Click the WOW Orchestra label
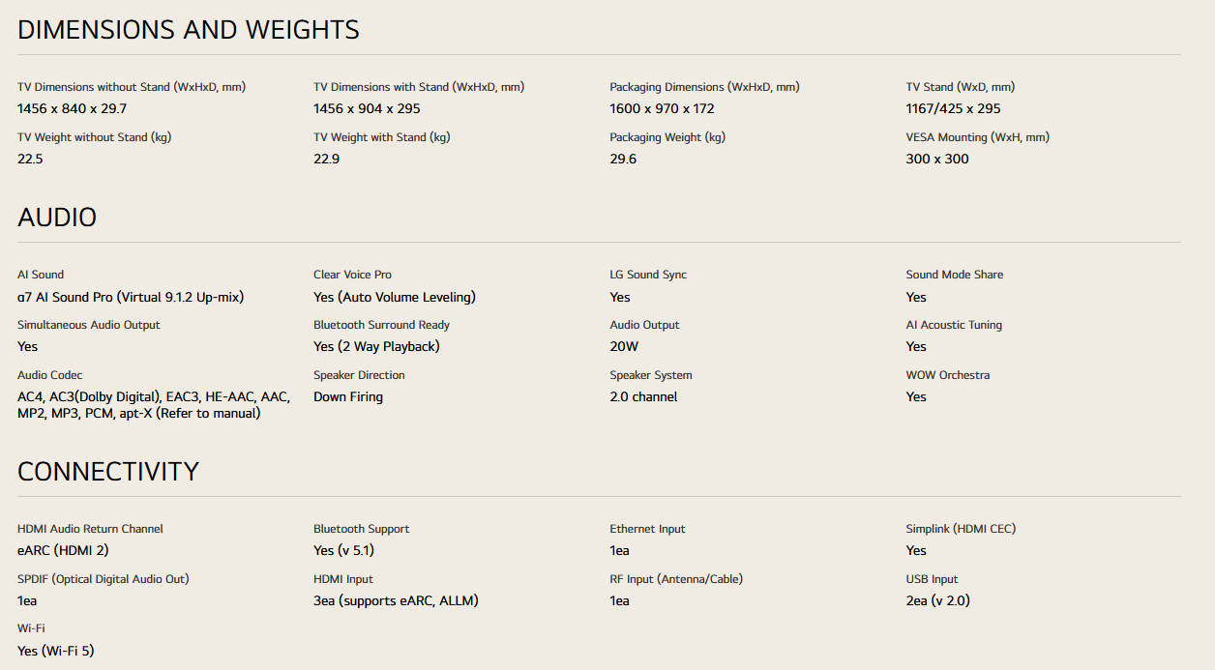The width and height of the screenshot is (1215, 670). (947, 375)
